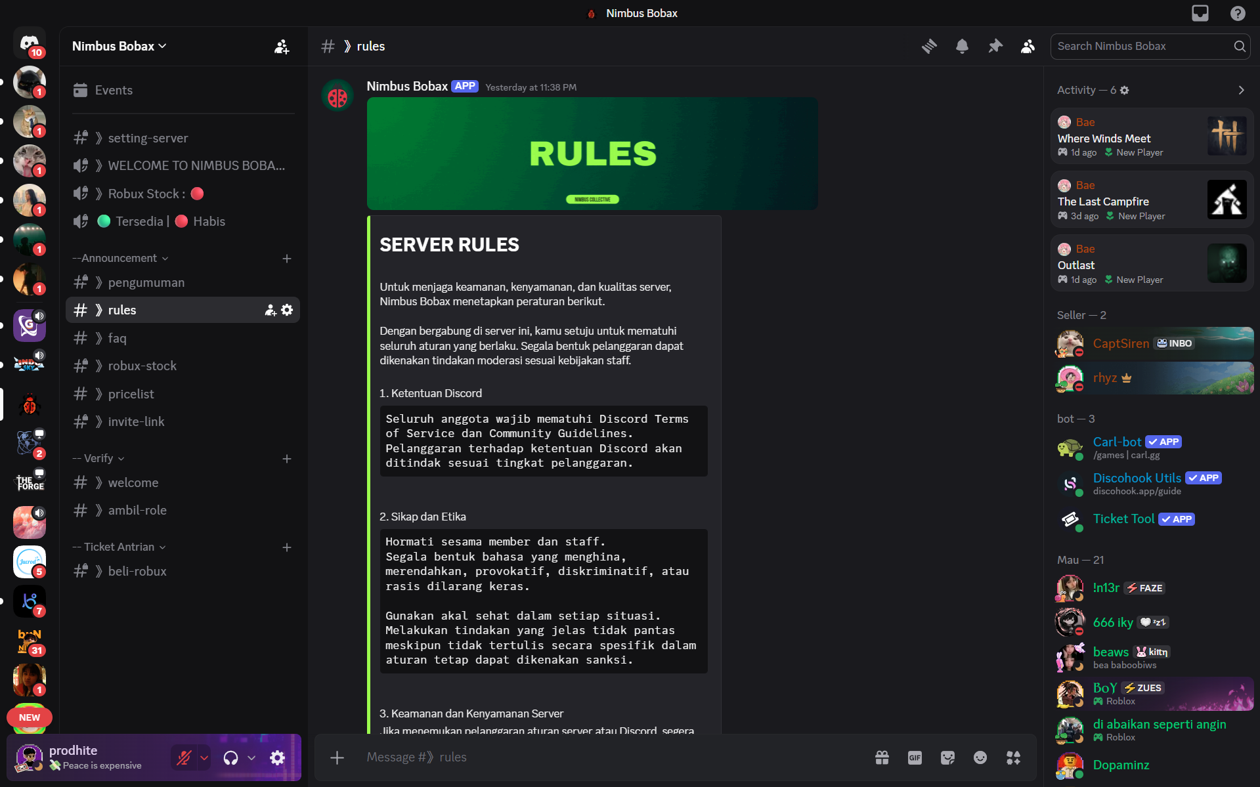This screenshot has width=1260, height=787.
Task: Open the ladybug Nimbus Bobax server icon
Action: [x=30, y=404]
